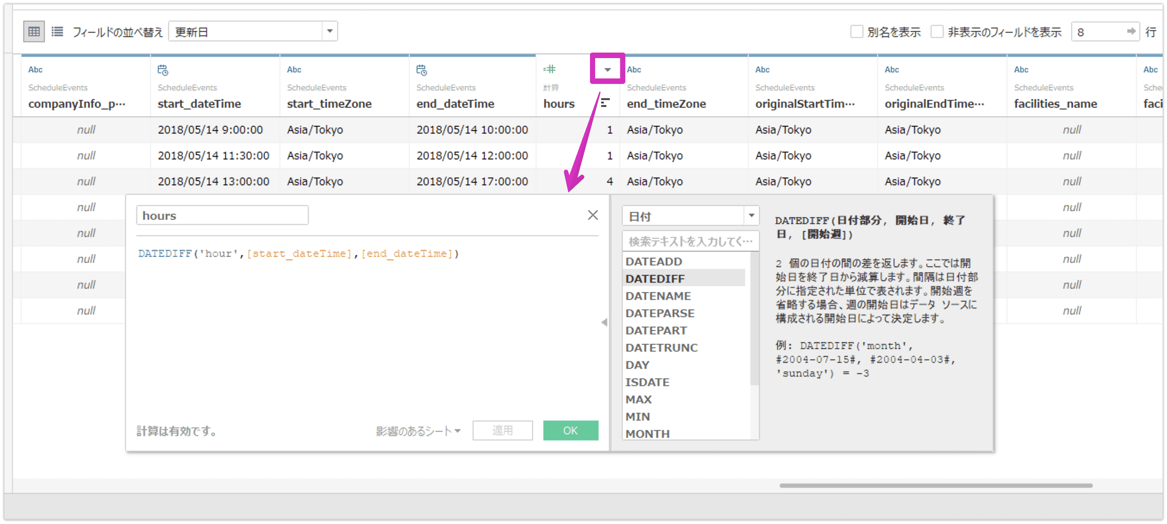Click horizontal scrollbar at bottom
Viewport: 1167px width, 524px height.
[x=935, y=486]
